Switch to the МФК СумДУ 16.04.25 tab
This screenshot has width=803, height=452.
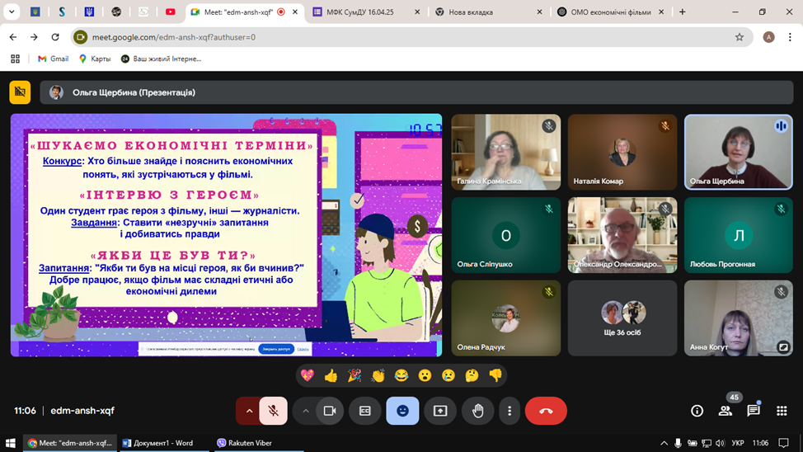coord(361,12)
